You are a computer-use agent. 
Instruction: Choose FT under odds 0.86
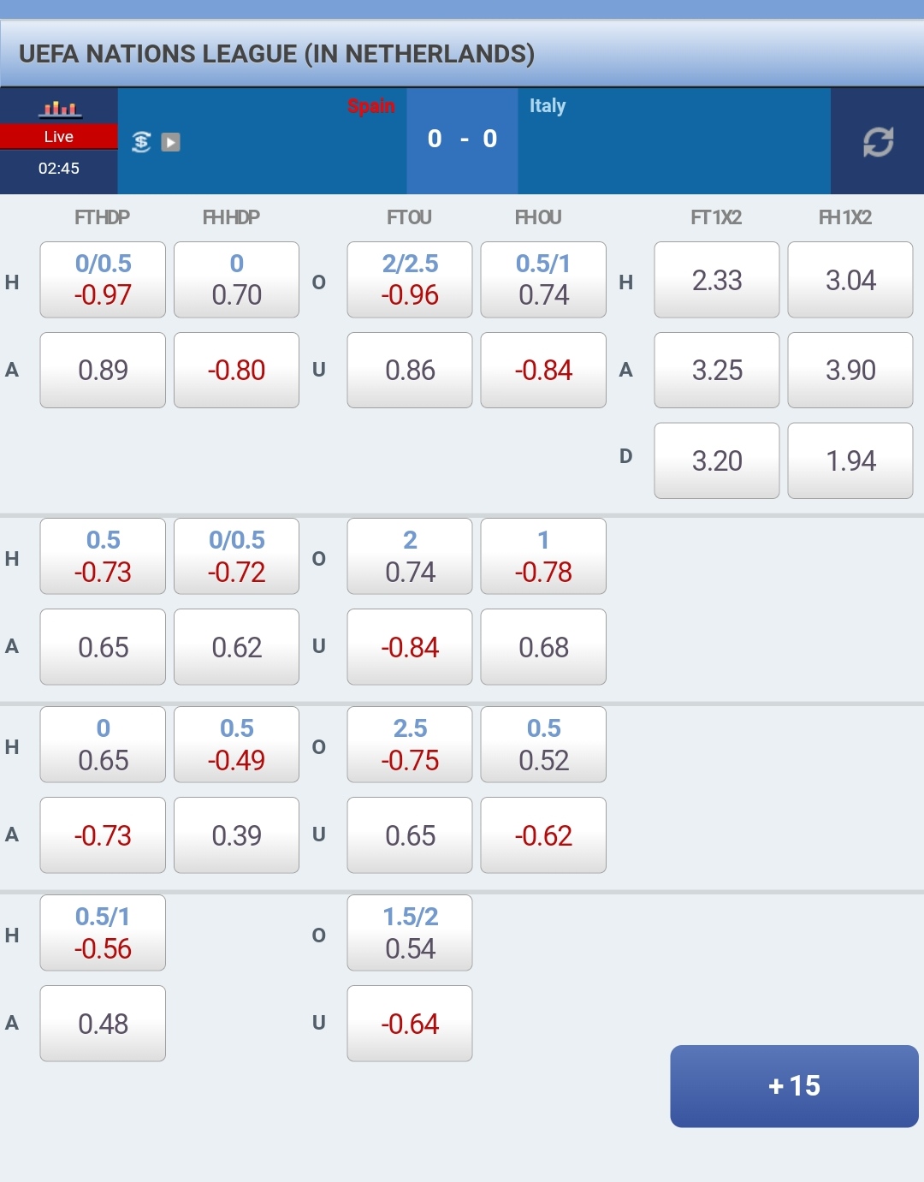pyautogui.click(x=410, y=370)
